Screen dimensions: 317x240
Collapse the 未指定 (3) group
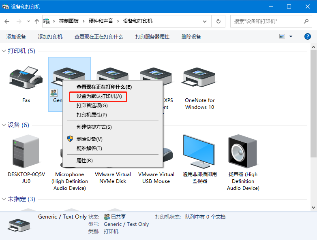4,199
